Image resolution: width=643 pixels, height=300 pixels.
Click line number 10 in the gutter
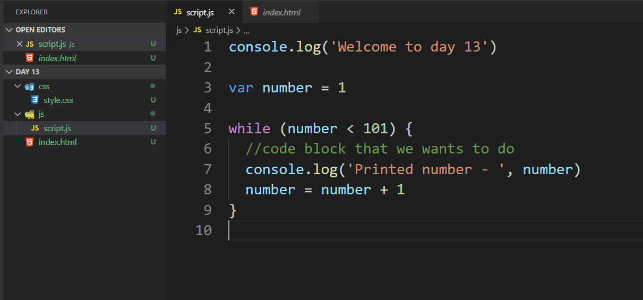point(203,230)
